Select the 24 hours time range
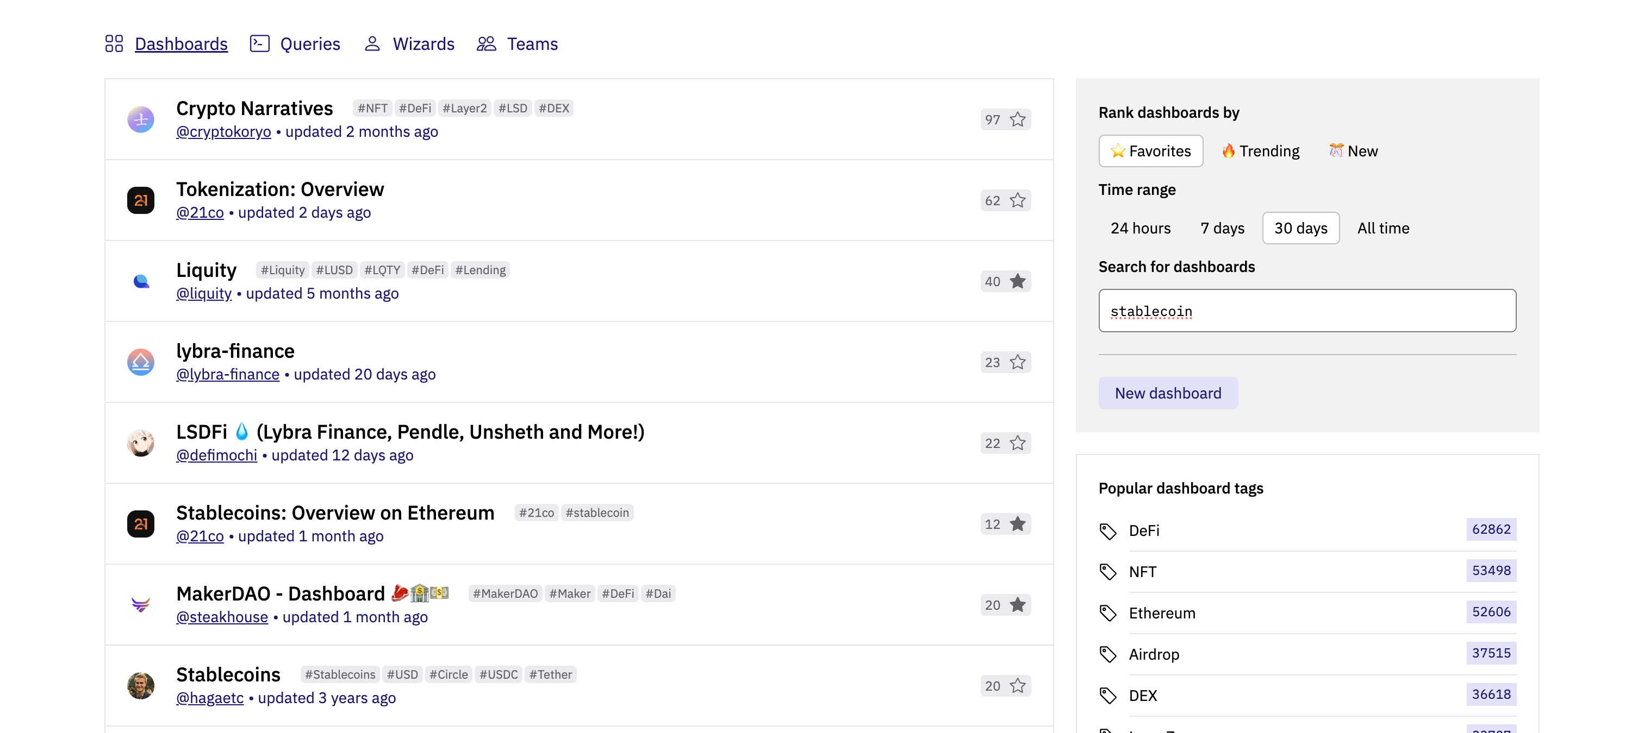The height and width of the screenshot is (733, 1644). [x=1141, y=228]
